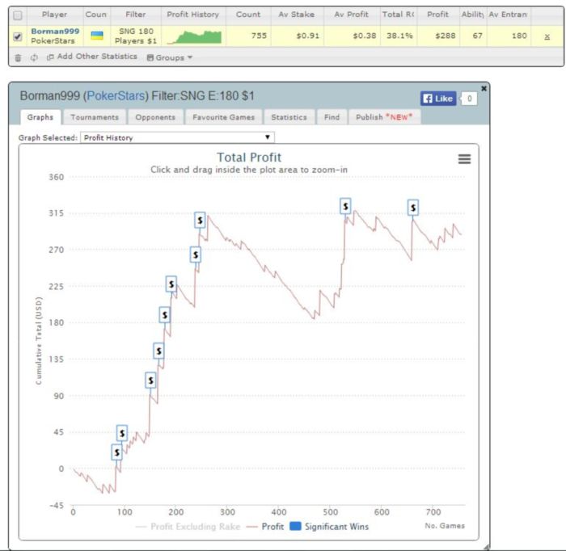Sort by the Filter column header
This screenshot has height=551, width=566.
coord(136,15)
